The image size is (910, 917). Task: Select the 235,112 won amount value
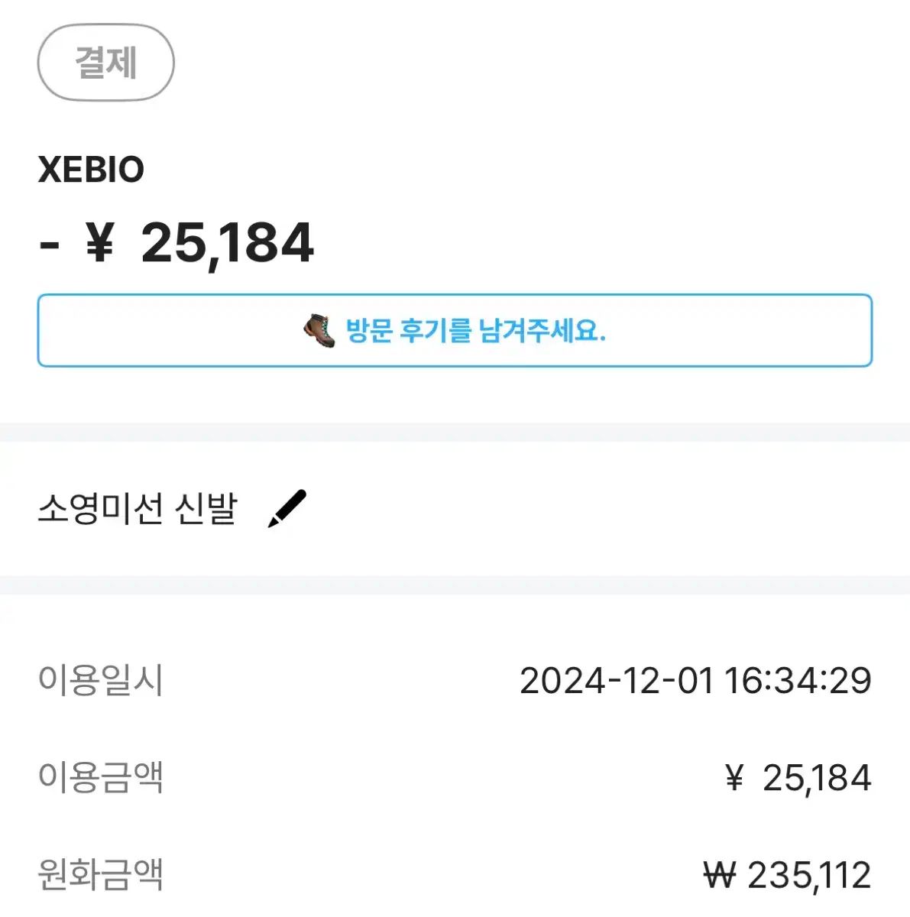pos(809,875)
